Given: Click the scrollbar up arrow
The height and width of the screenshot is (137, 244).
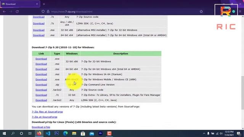Looking at the screenshot, I should click(242, 17).
